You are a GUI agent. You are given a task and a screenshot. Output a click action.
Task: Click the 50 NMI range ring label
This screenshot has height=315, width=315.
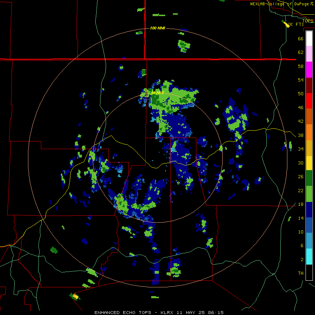point(157,93)
